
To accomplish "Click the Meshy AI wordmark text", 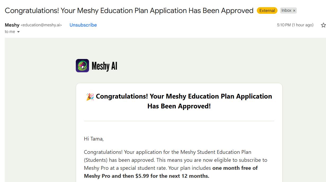I will pos(104,66).
